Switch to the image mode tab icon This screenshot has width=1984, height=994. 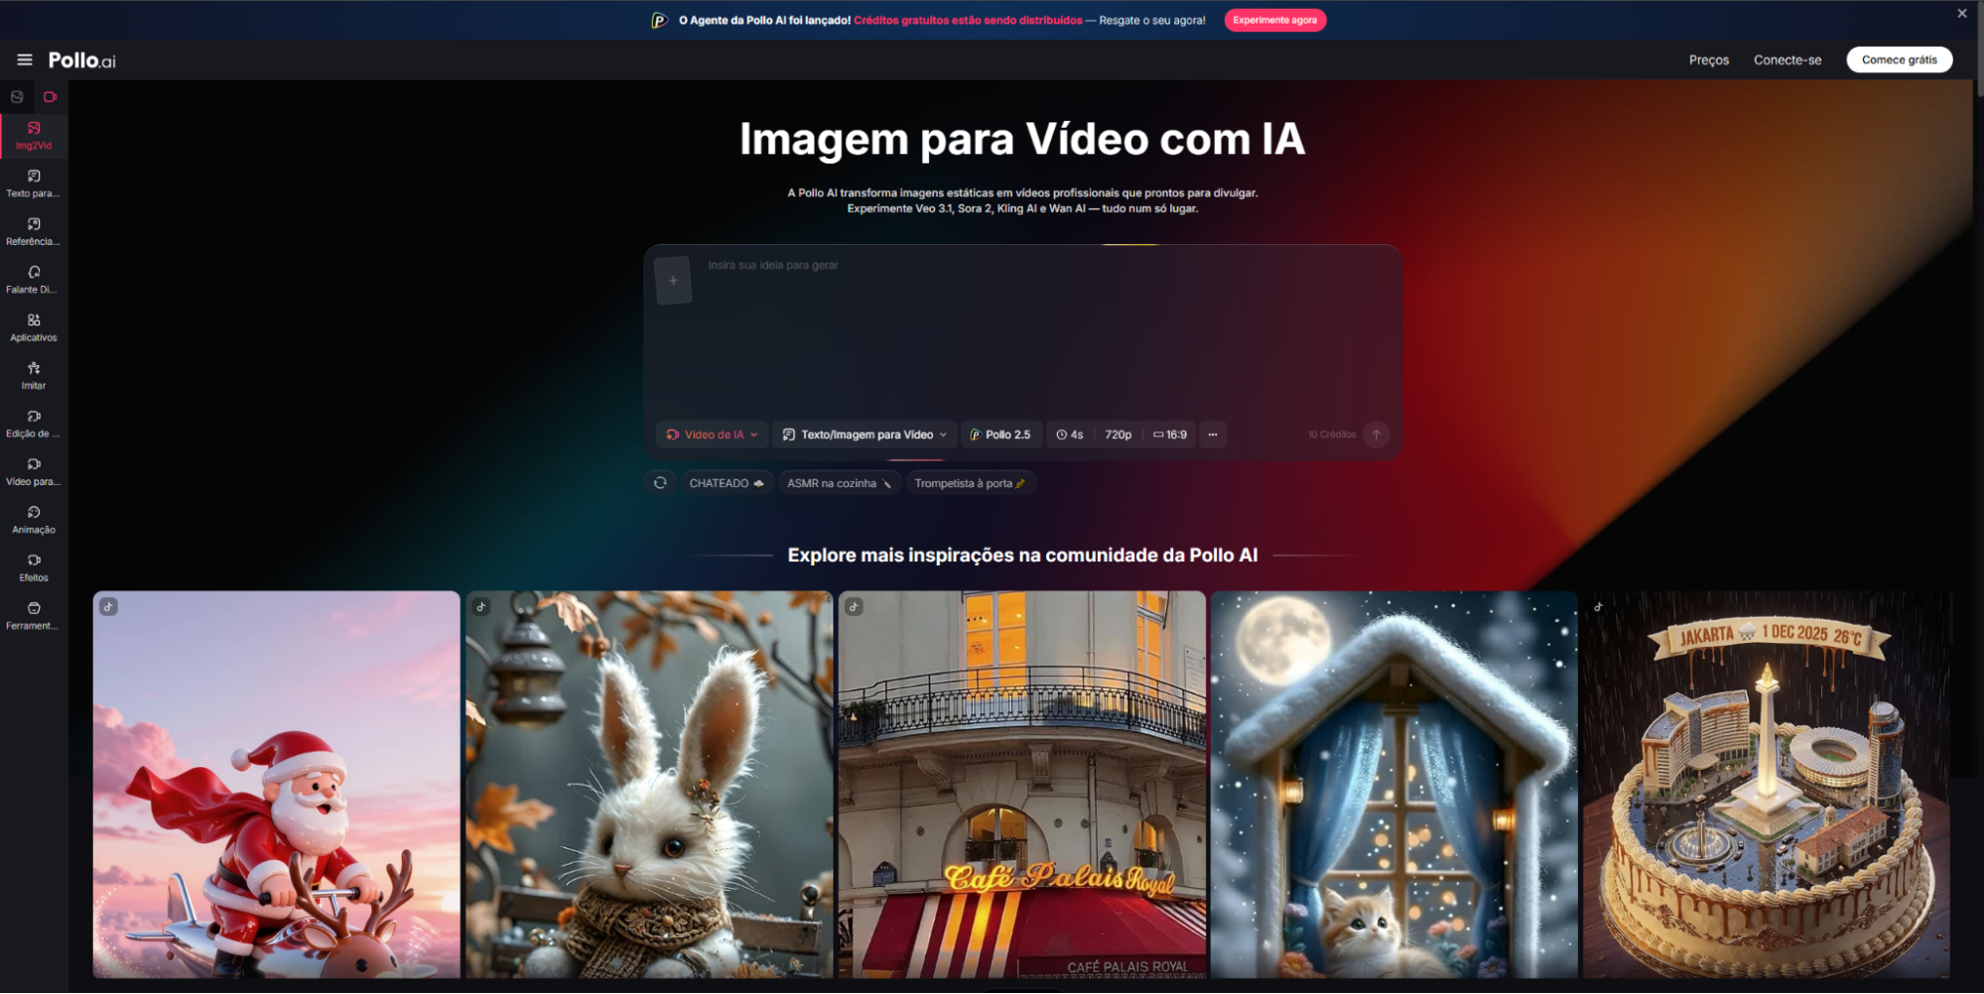[17, 97]
